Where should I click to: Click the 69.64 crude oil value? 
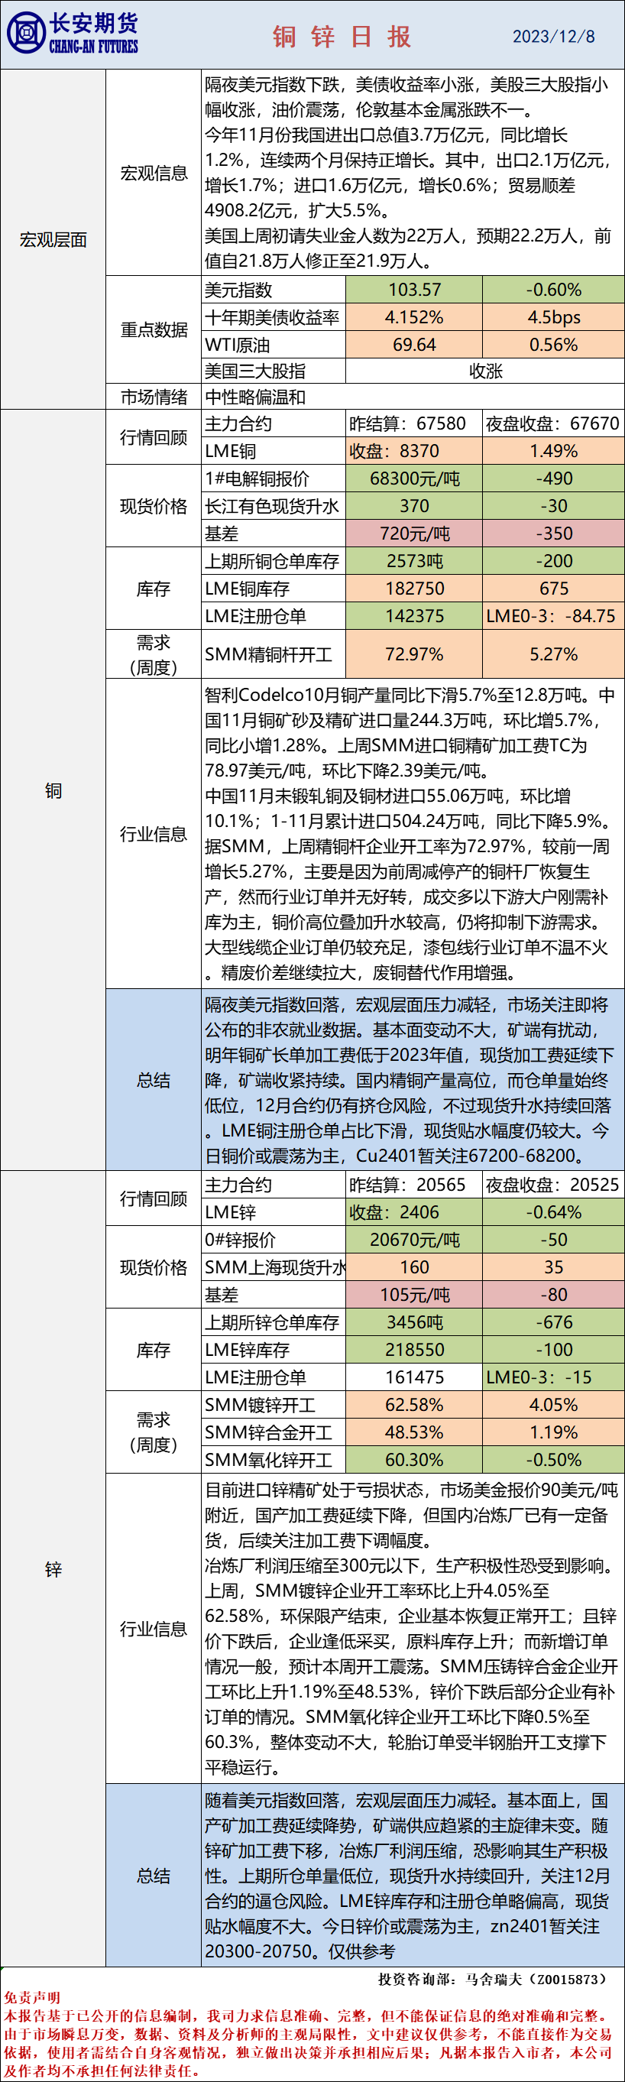414,344
